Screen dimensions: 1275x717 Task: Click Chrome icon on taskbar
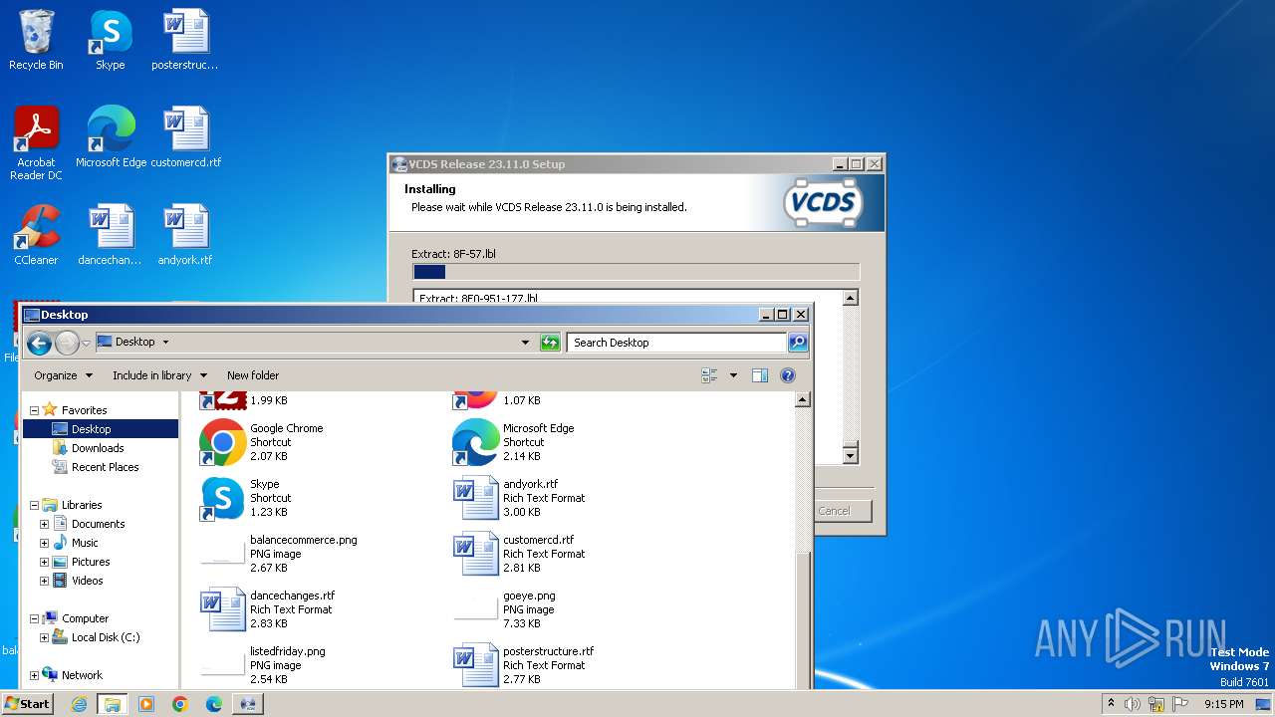pos(180,704)
